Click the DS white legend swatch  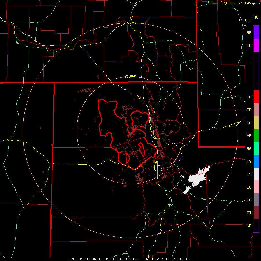click(x=256, y=174)
